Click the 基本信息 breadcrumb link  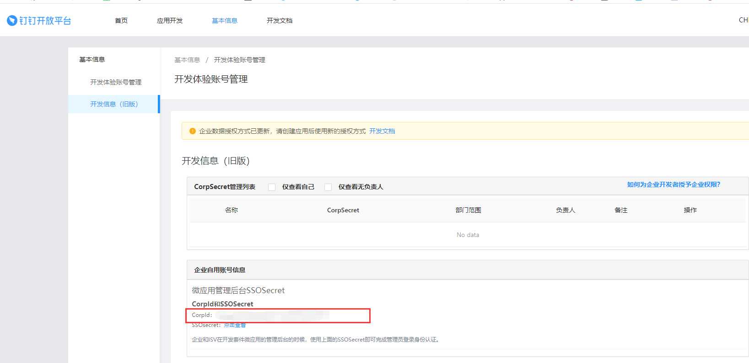(187, 60)
